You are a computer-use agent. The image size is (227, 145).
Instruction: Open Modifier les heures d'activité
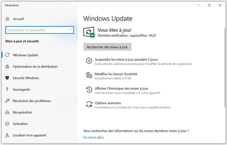tap(116, 74)
